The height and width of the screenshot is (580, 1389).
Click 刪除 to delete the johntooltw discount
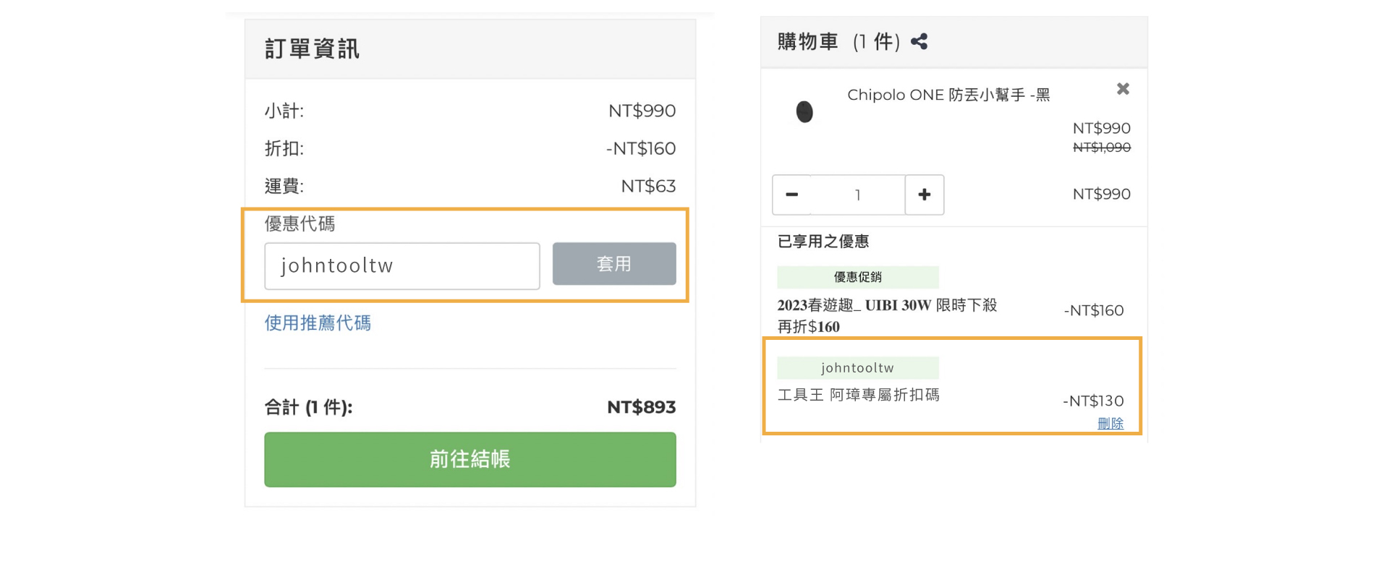pos(1111,423)
